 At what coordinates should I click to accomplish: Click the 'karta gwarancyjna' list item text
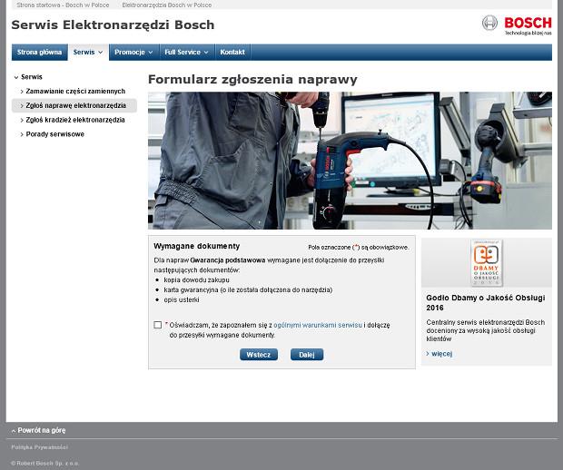click(248, 289)
